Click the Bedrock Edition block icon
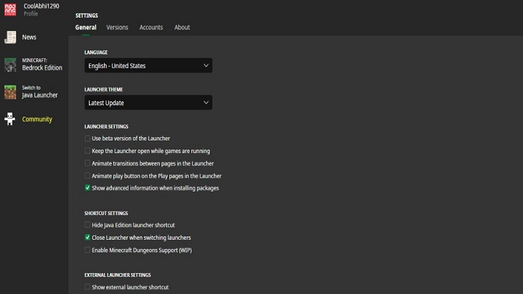Viewport: 523px width, 294px height. pyautogui.click(x=10, y=65)
